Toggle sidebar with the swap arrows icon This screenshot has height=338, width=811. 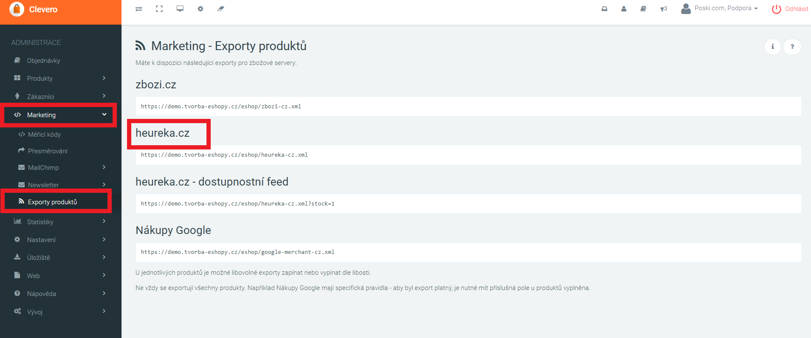click(x=138, y=9)
